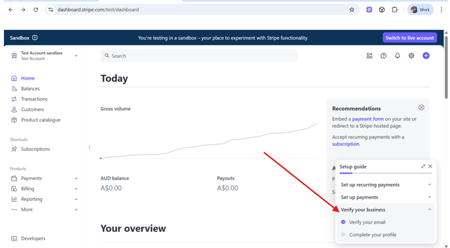Click the sidebar collapse handle
This screenshot has width=450, height=248.
click(90, 147)
